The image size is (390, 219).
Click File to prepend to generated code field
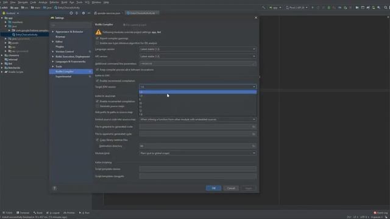click(195, 127)
